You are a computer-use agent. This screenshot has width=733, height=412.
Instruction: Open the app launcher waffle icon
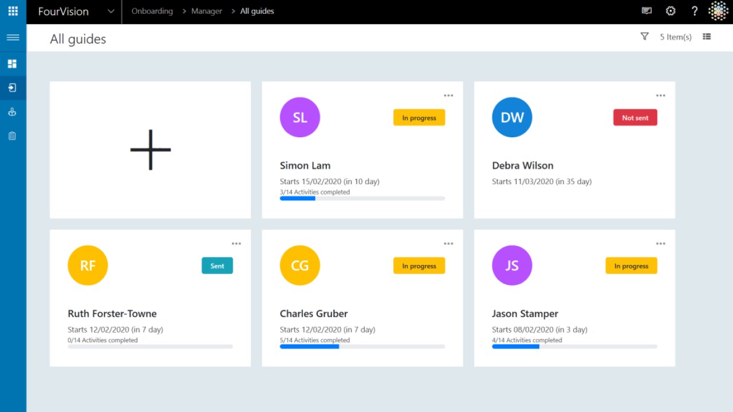click(x=13, y=11)
